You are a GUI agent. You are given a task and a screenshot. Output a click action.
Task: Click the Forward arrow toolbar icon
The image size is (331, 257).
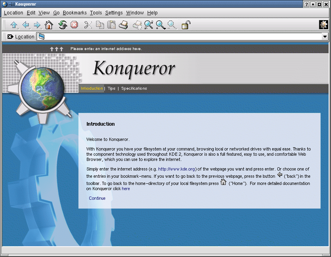coord(37,25)
